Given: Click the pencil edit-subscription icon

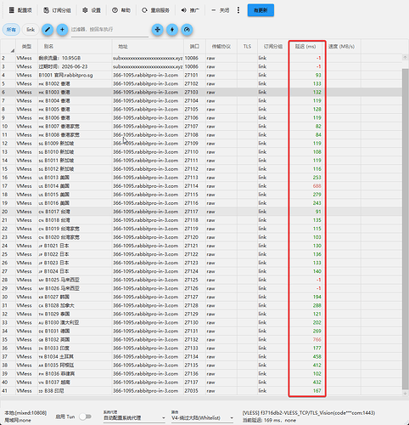Looking at the screenshot, I should pyautogui.click(x=48, y=30).
